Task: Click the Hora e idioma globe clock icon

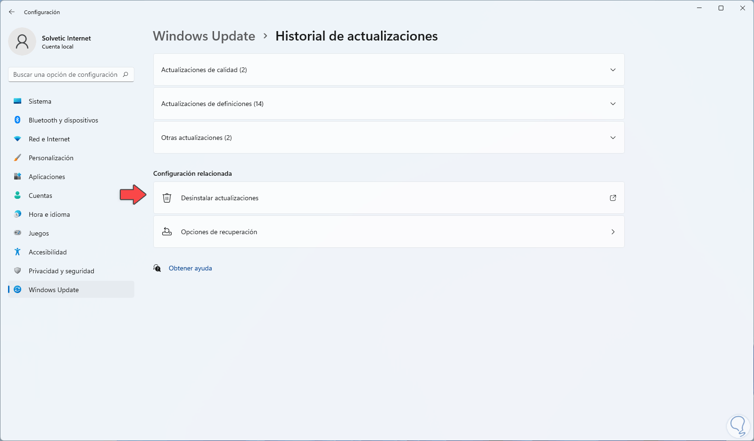Action: (x=17, y=214)
